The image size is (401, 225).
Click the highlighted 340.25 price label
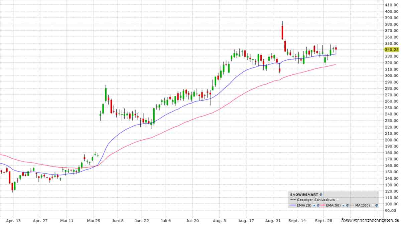pos(391,49)
